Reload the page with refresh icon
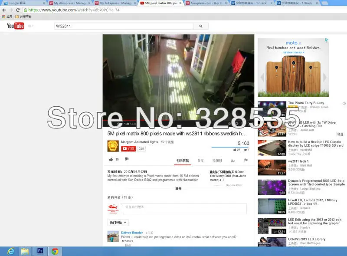 click(x=18, y=10)
